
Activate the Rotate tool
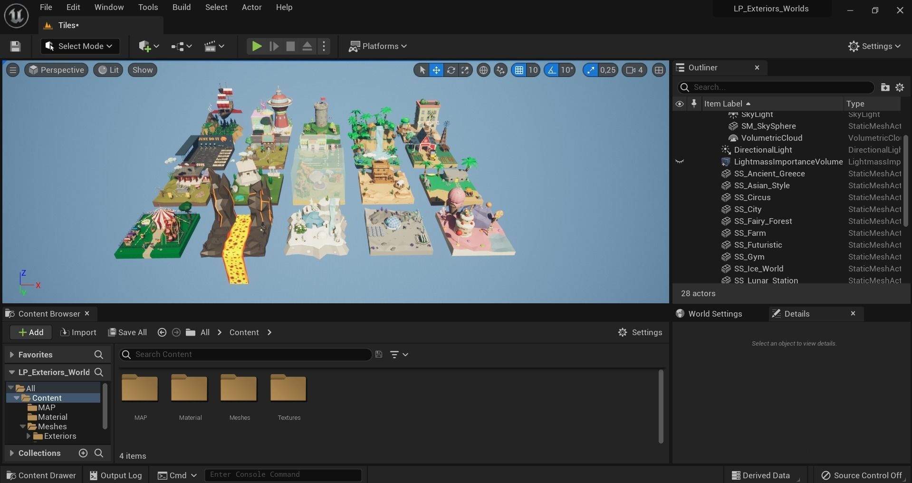pos(451,70)
